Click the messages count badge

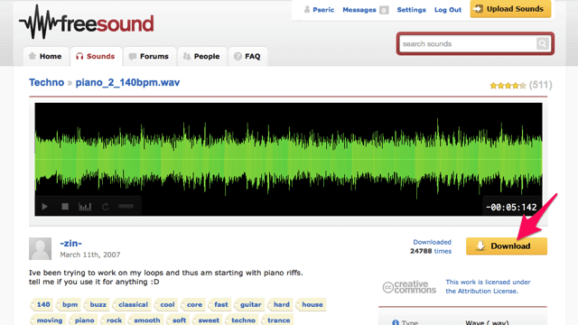(x=384, y=10)
